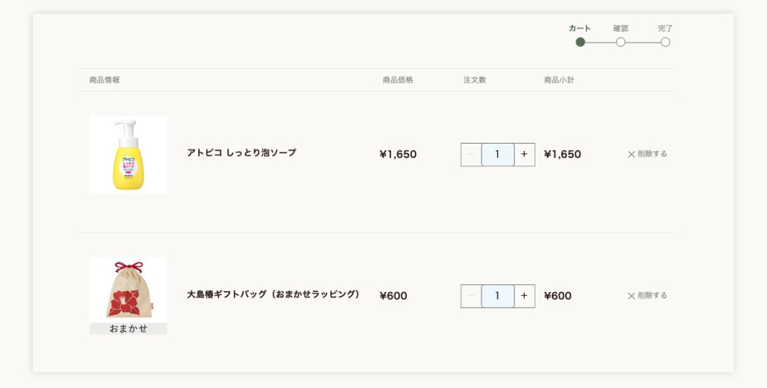Decrease the Atopico soap quantity with minus
Viewport: 767px width, 388px height.
click(471, 154)
